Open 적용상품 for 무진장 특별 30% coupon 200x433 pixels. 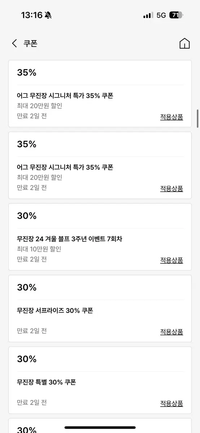[x=171, y=403]
